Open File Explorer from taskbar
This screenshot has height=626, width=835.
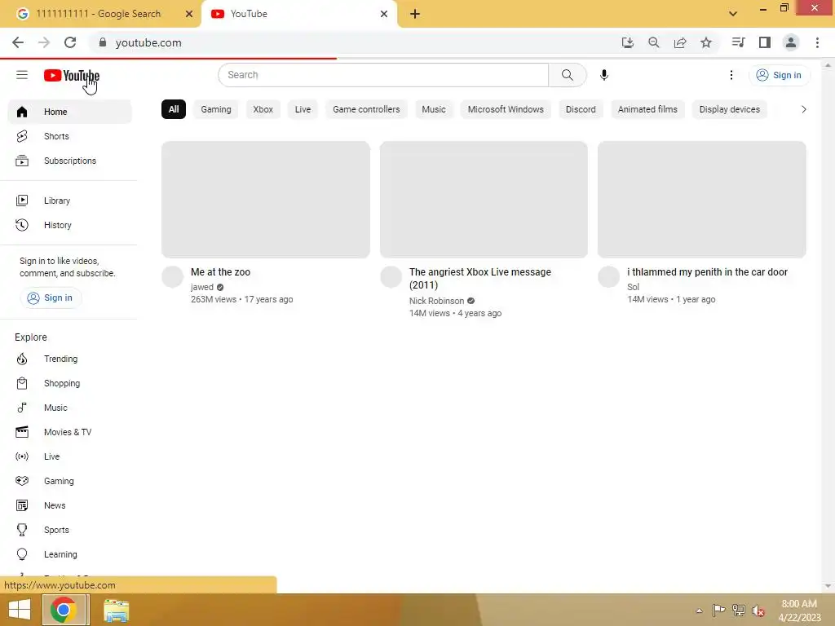tap(116, 610)
